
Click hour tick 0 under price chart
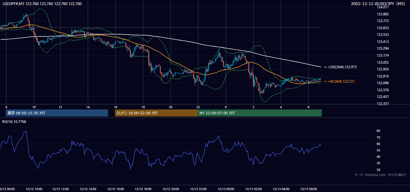coord(226,107)
